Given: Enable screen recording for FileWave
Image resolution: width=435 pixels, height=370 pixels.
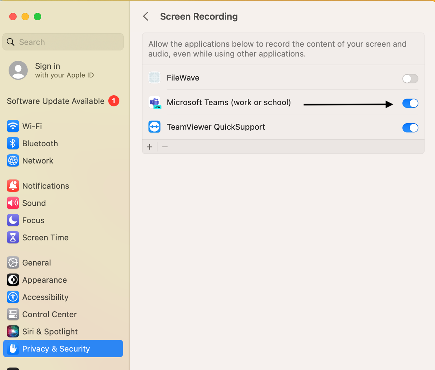Looking at the screenshot, I should (x=410, y=79).
